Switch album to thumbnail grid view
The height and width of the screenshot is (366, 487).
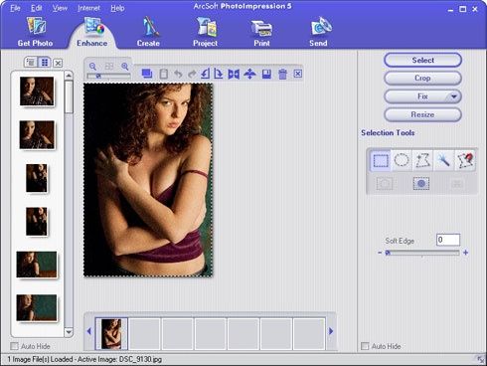(45, 63)
